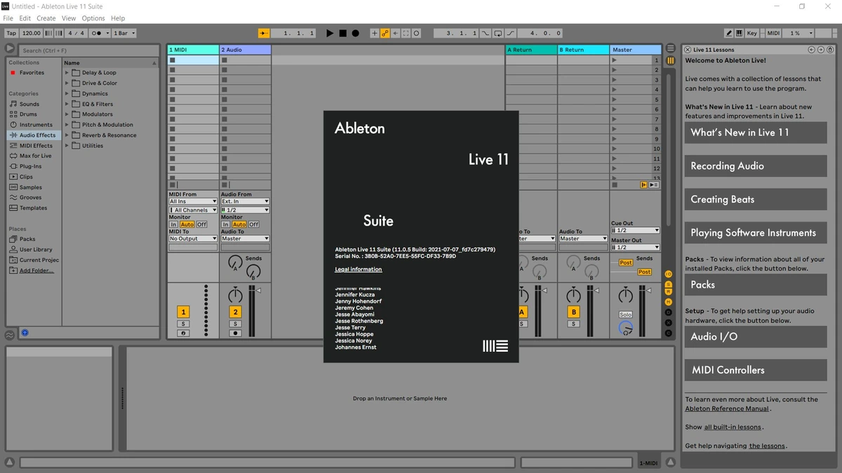This screenshot has width=842, height=473.
Task: Open the metronome settings dropdown
Action: pyautogui.click(x=107, y=33)
